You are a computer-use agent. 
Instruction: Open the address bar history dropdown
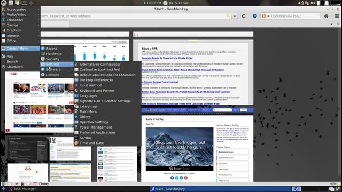[x=235, y=16]
